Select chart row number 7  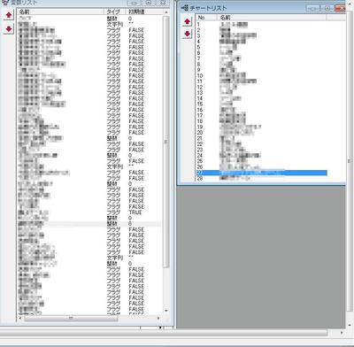[x=261, y=58]
